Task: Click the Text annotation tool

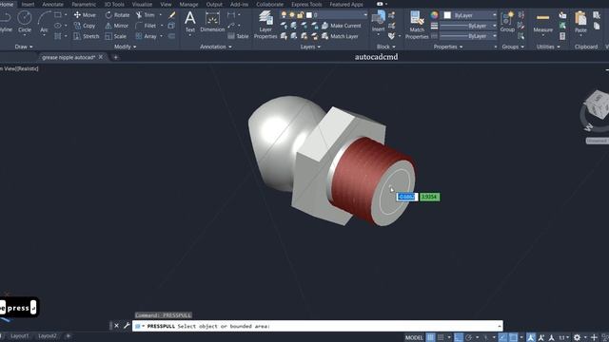Action: click(x=190, y=22)
